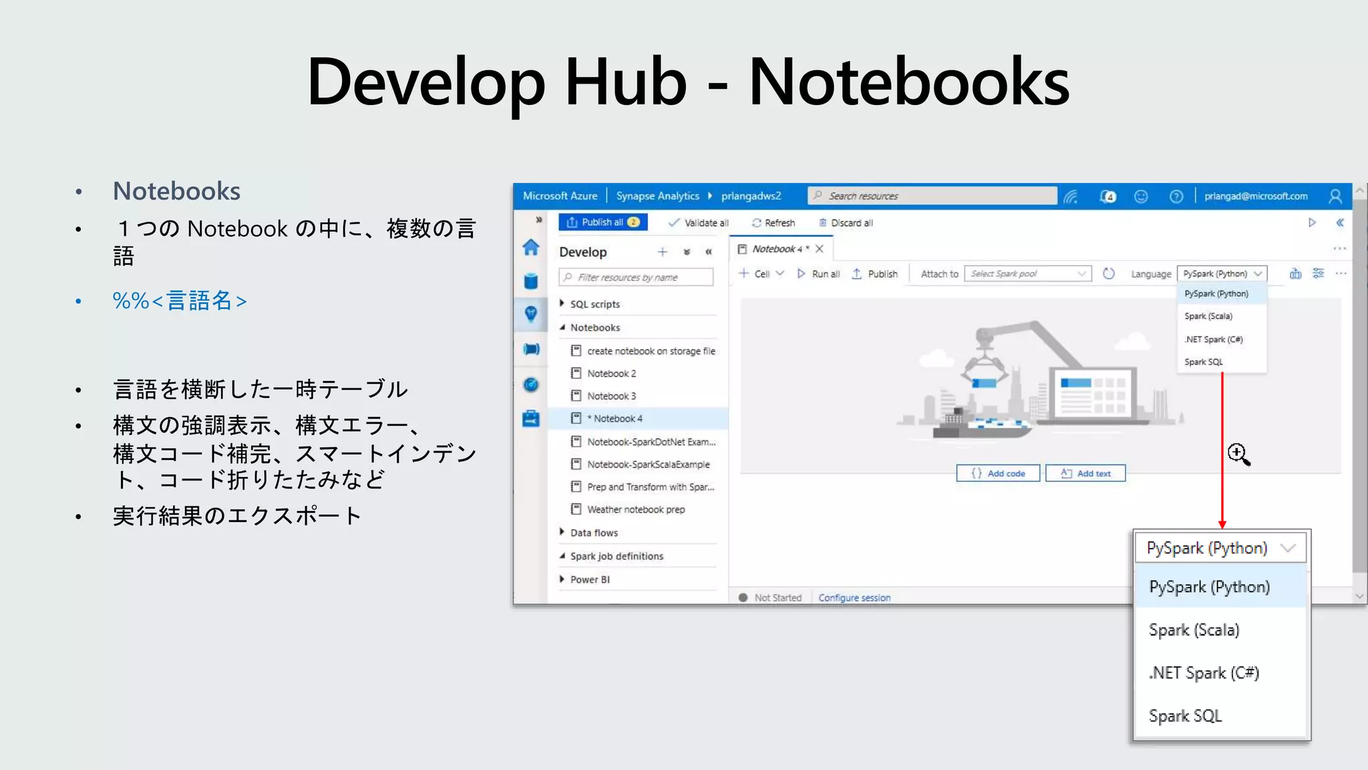Choose Spark (Scala) in the small language list
This screenshot has width=1368, height=770.
[1222, 316]
